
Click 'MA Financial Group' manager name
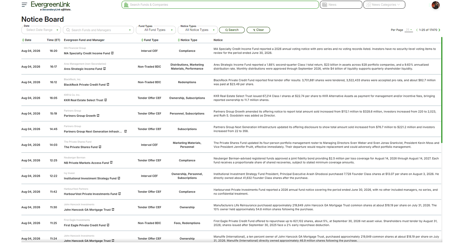coord(75,48)
